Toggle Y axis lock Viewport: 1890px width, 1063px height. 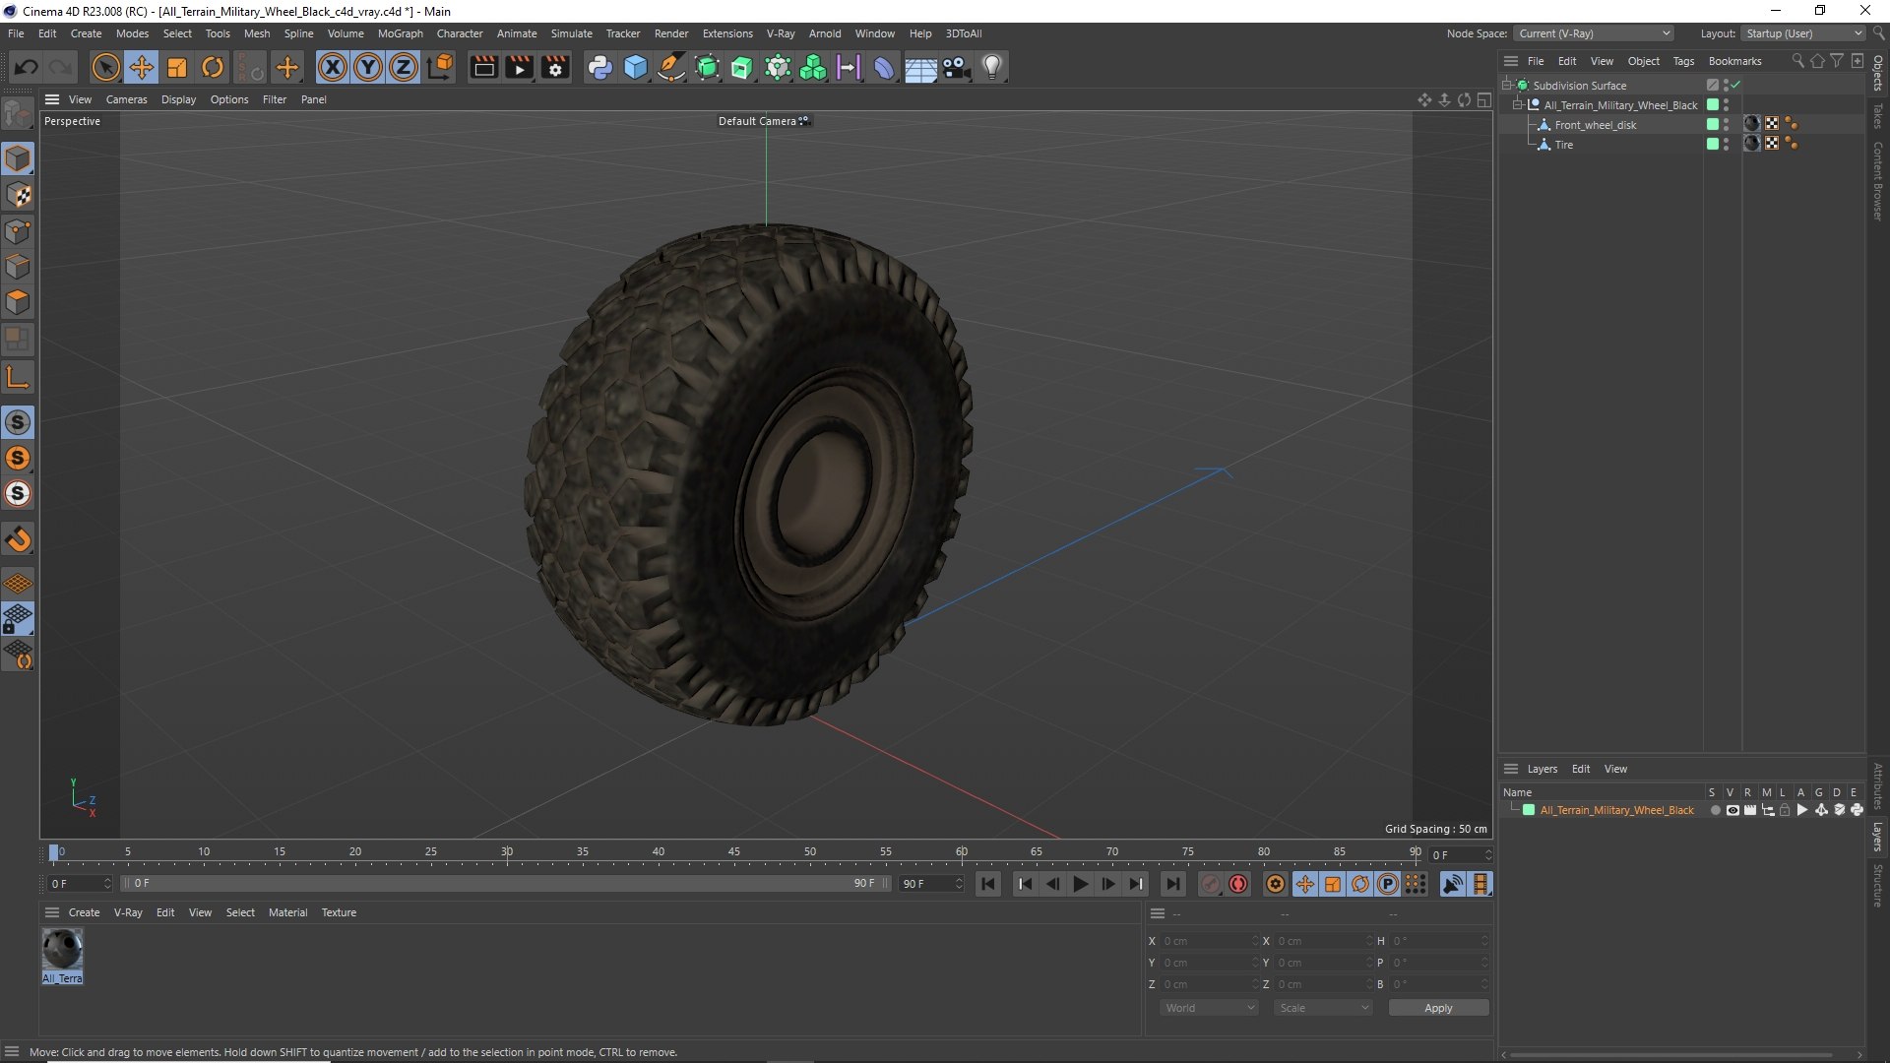pyautogui.click(x=368, y=68)
